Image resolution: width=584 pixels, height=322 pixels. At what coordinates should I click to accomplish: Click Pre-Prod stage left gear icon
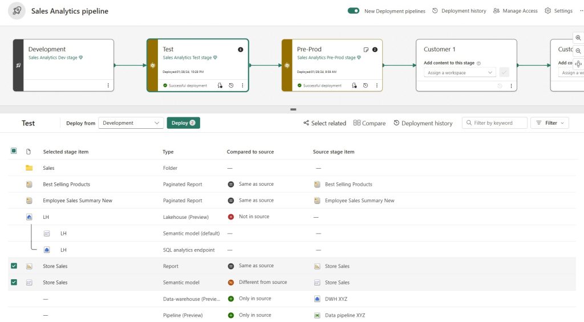tap(287, 65)
